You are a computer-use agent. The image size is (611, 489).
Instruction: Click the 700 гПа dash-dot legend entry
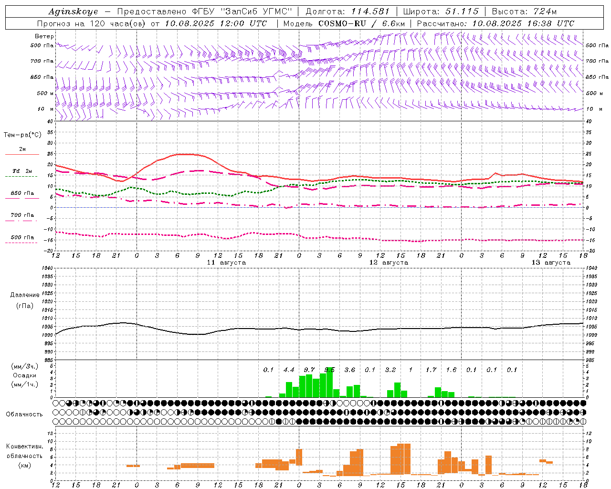click(x=21, y=215)
